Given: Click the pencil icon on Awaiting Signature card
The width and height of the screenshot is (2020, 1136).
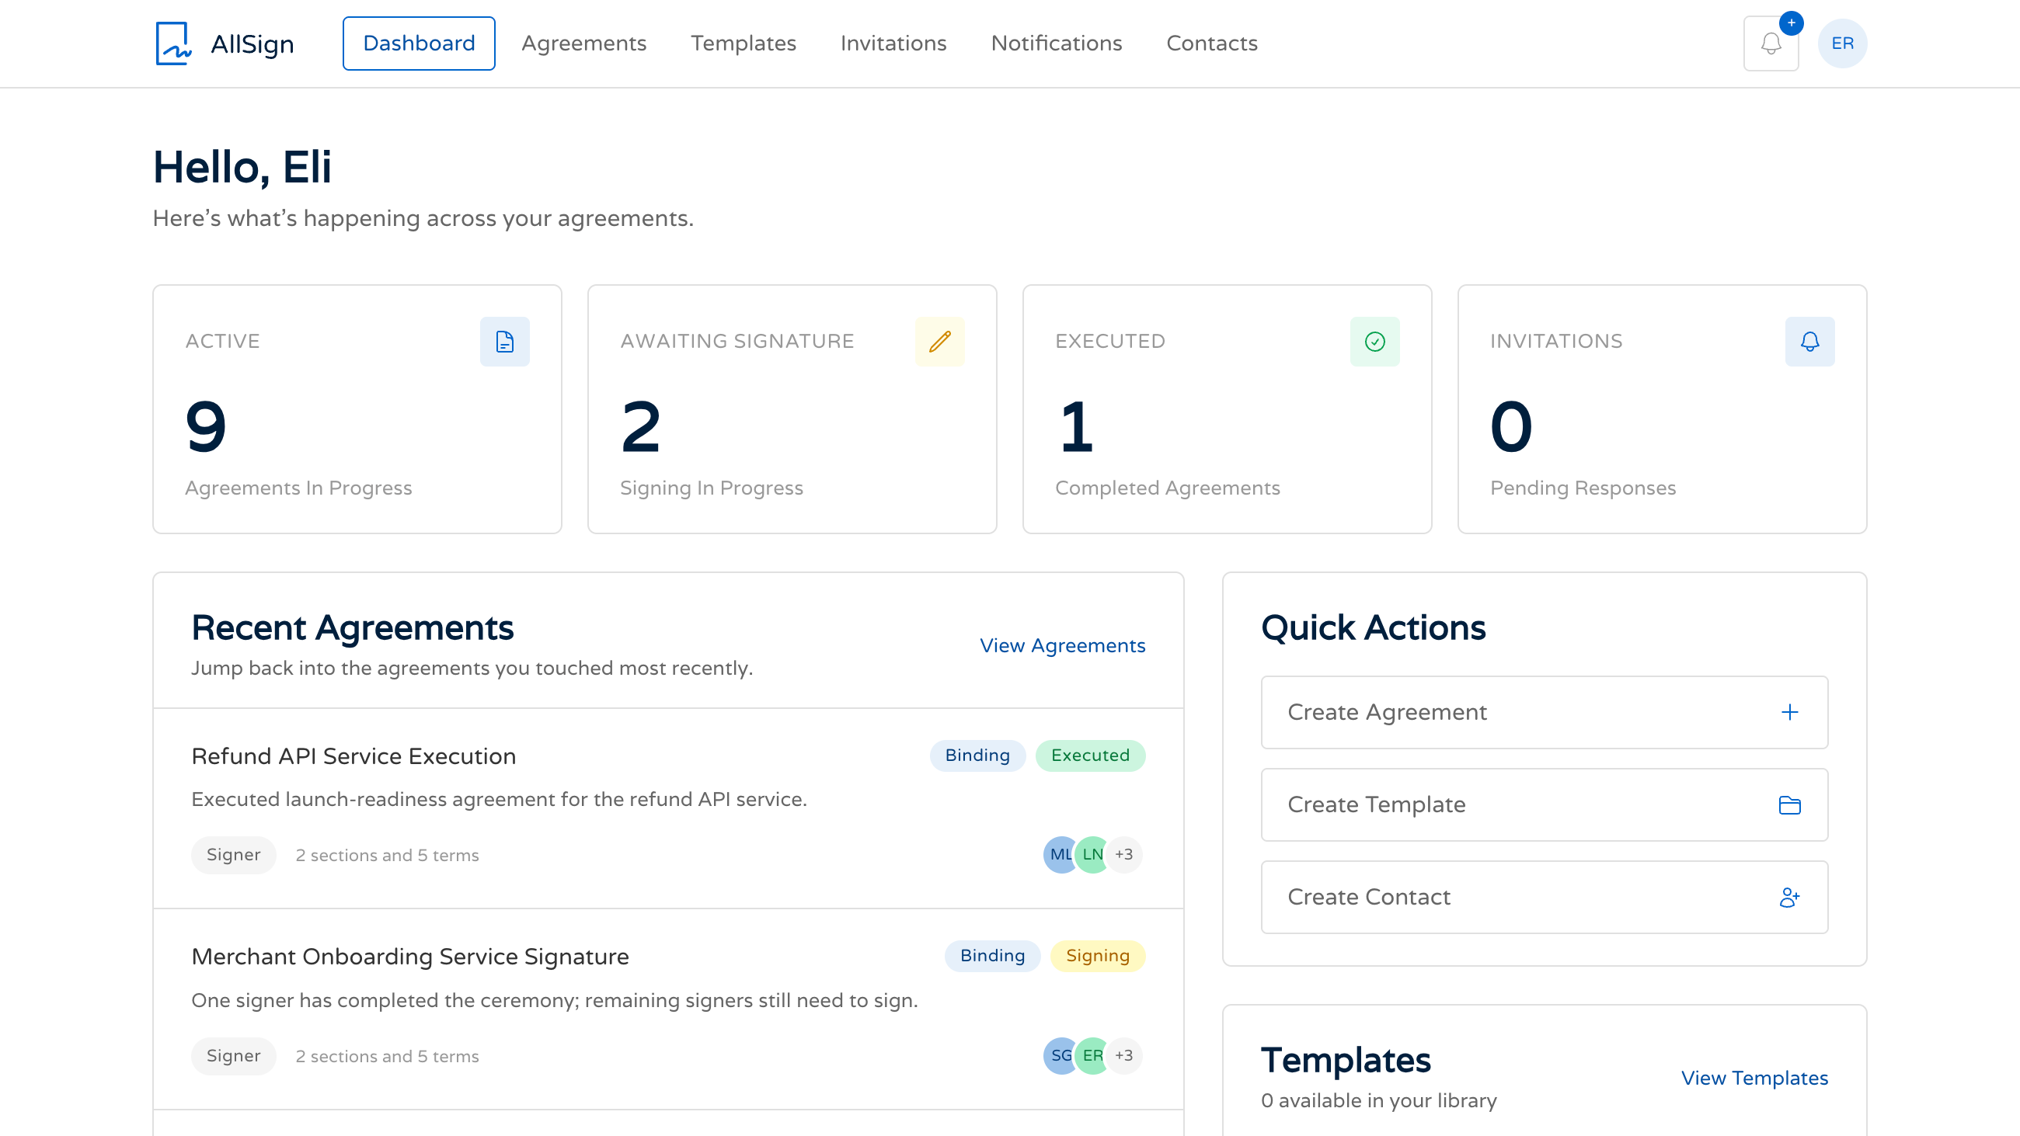Looking at the screenshot, I should (939, 341).
